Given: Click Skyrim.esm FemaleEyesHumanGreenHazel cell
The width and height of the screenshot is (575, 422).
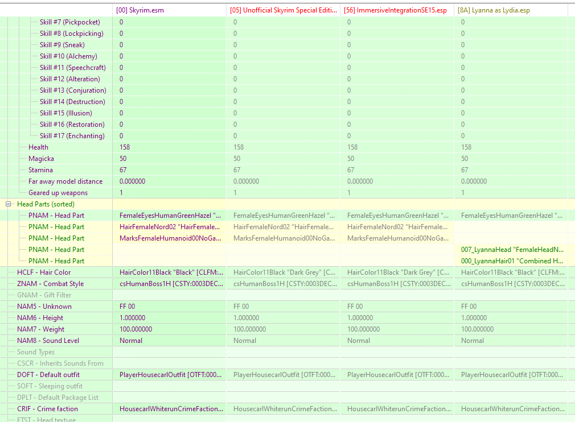Looking at the screenshot, I should pos(170,216).
